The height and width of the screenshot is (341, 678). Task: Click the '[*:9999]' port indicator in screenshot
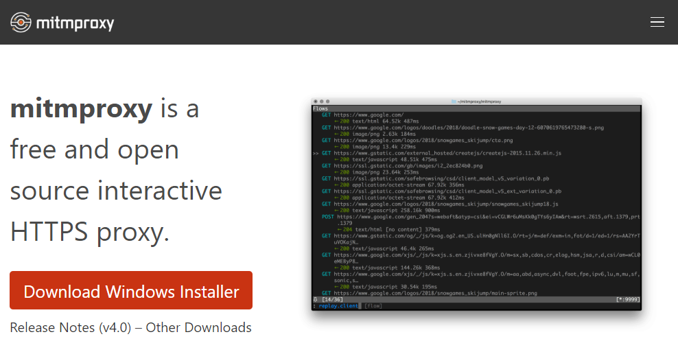click(x=628, y=299)
